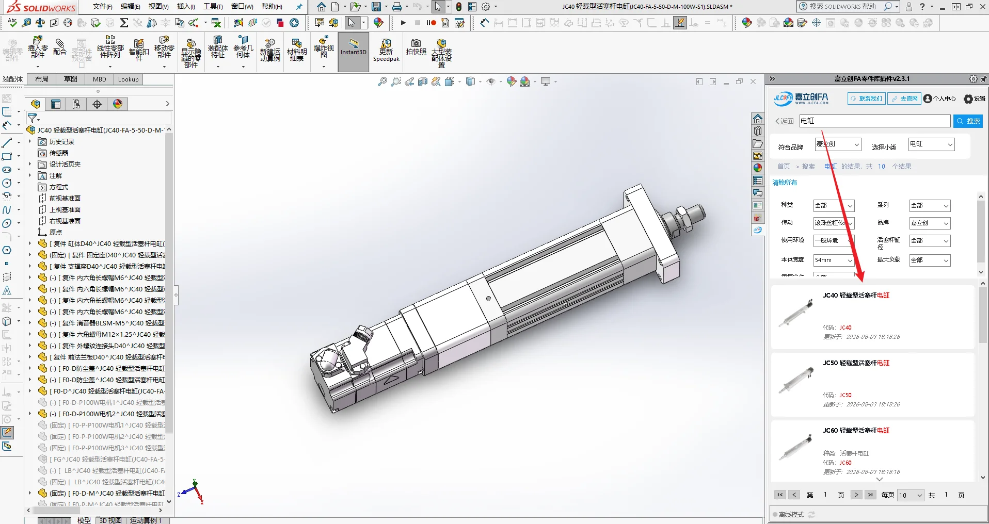This screenshot has height=524, width=989.
Task: Select the Move Component (移动零部件) tool
Action: [x=164, y=47]
